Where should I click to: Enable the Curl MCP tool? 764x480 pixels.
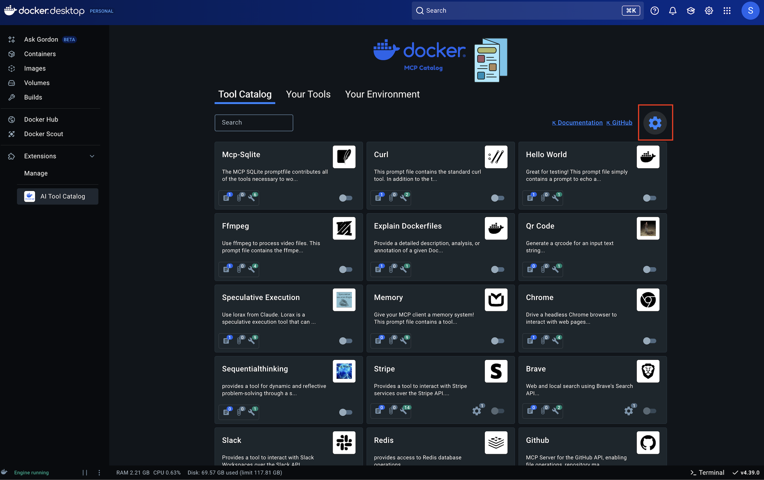(497, 198)
